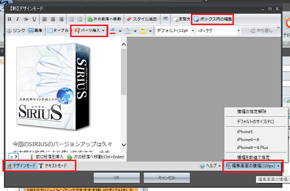The image size is (290, 191).
Task: Click the editor scrollbar down arrow
Action: [124, 145]
